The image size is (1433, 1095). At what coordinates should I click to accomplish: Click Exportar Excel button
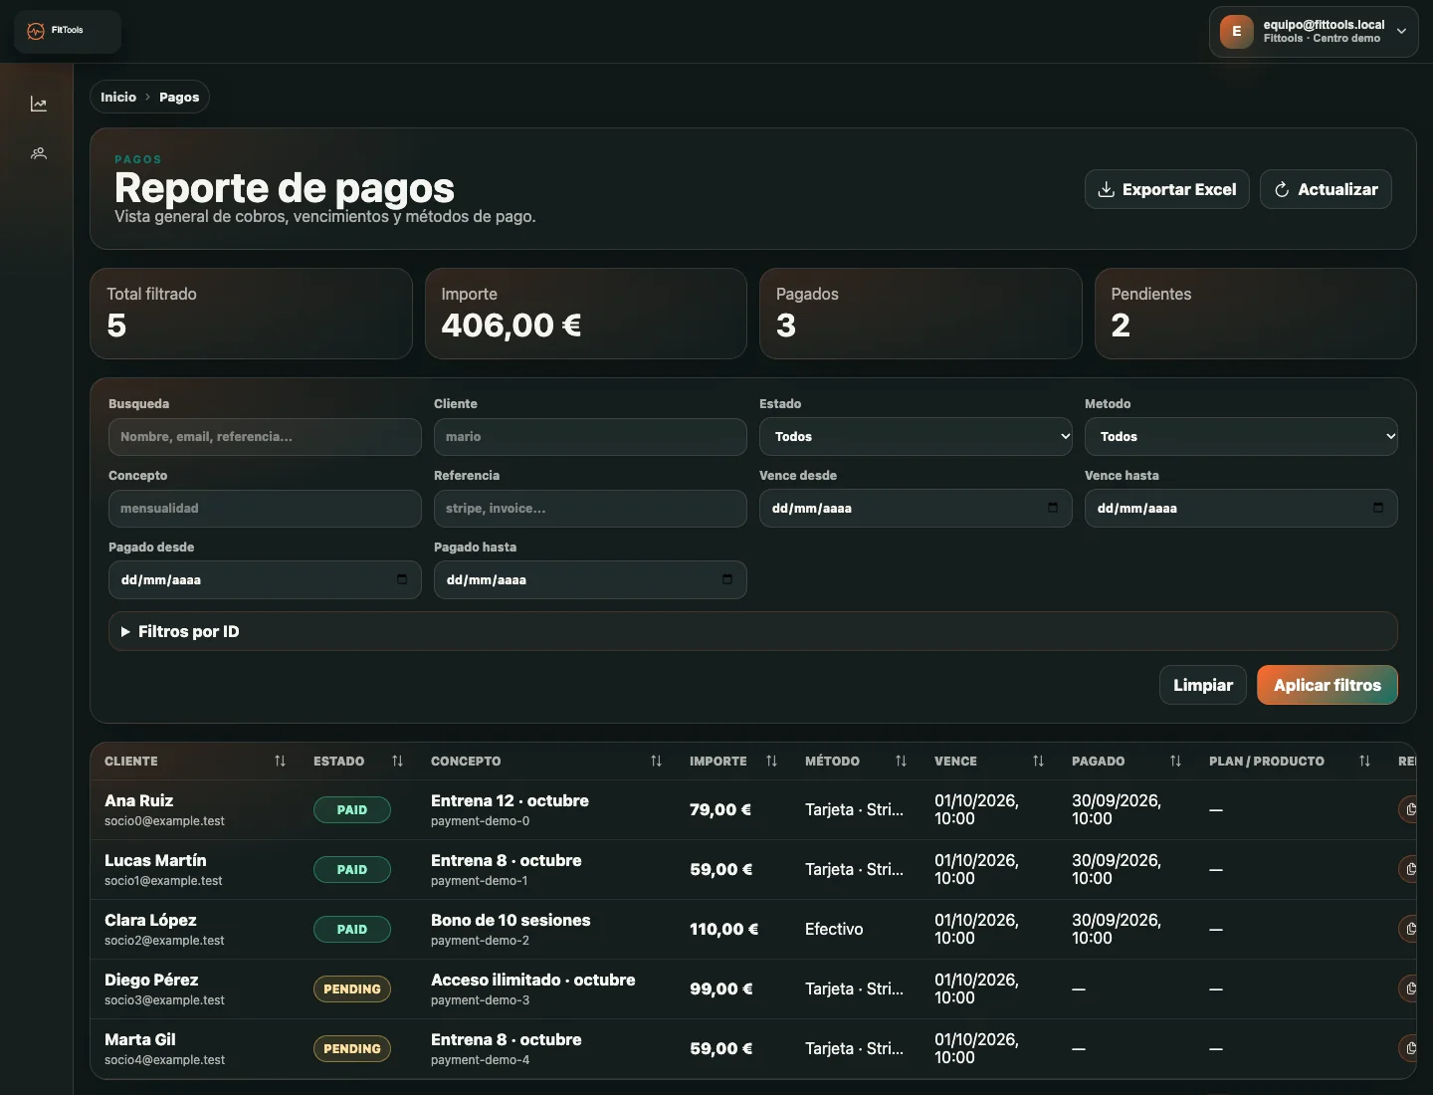coord(1166,189)
